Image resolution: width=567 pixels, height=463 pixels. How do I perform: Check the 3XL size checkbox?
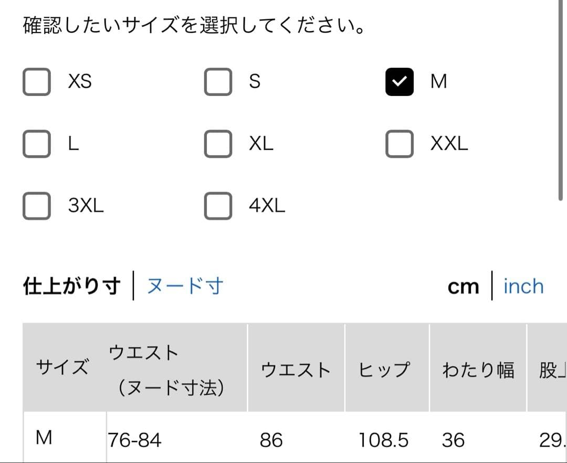click(37, 206)
